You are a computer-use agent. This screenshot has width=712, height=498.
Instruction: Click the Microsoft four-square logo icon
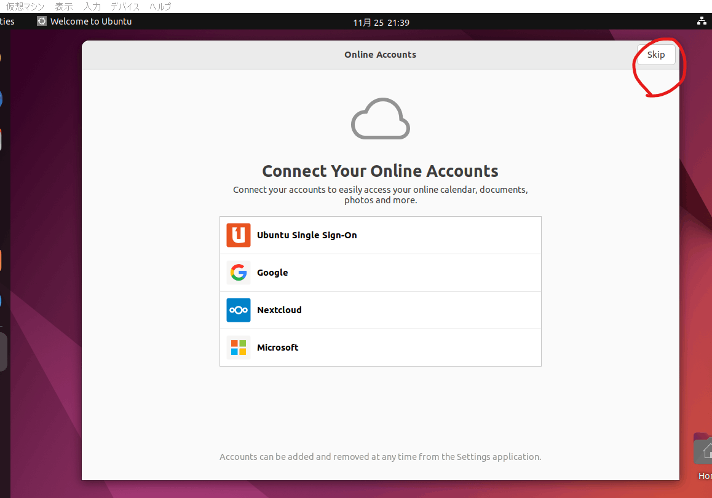pos(239,348)
